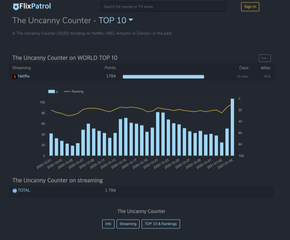Switch to the Info tab
This screenshot has width=290, height=240.
(x=108, y=224)
